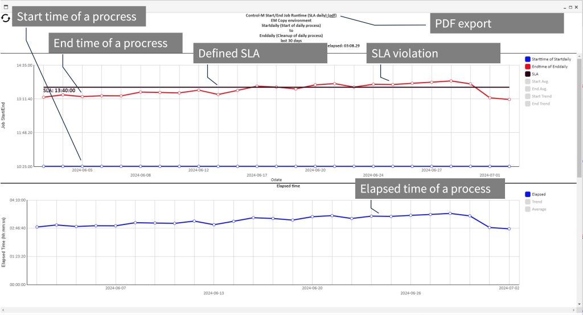Click the last red endtime data point
This screenshot has width=583, height=315.
pyautogui.click(x=509, y=99)
